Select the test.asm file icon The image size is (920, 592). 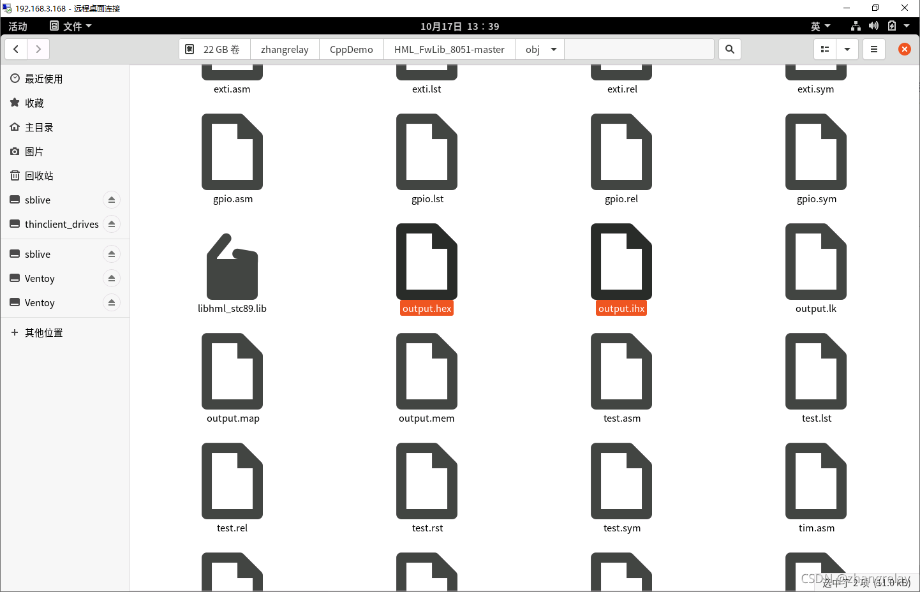pos(621,371)
